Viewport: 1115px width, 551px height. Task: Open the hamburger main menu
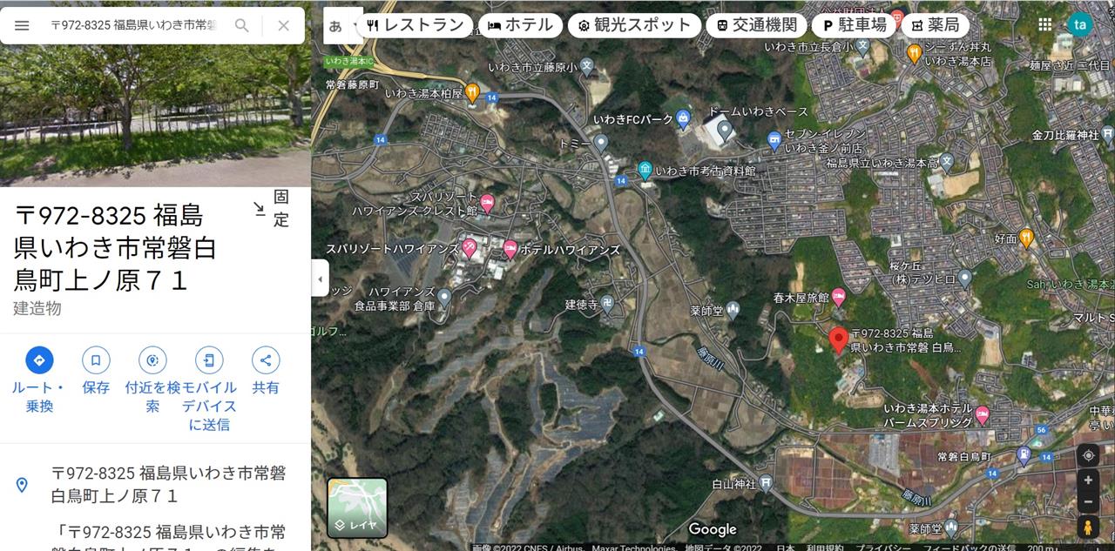coord(22,25)
